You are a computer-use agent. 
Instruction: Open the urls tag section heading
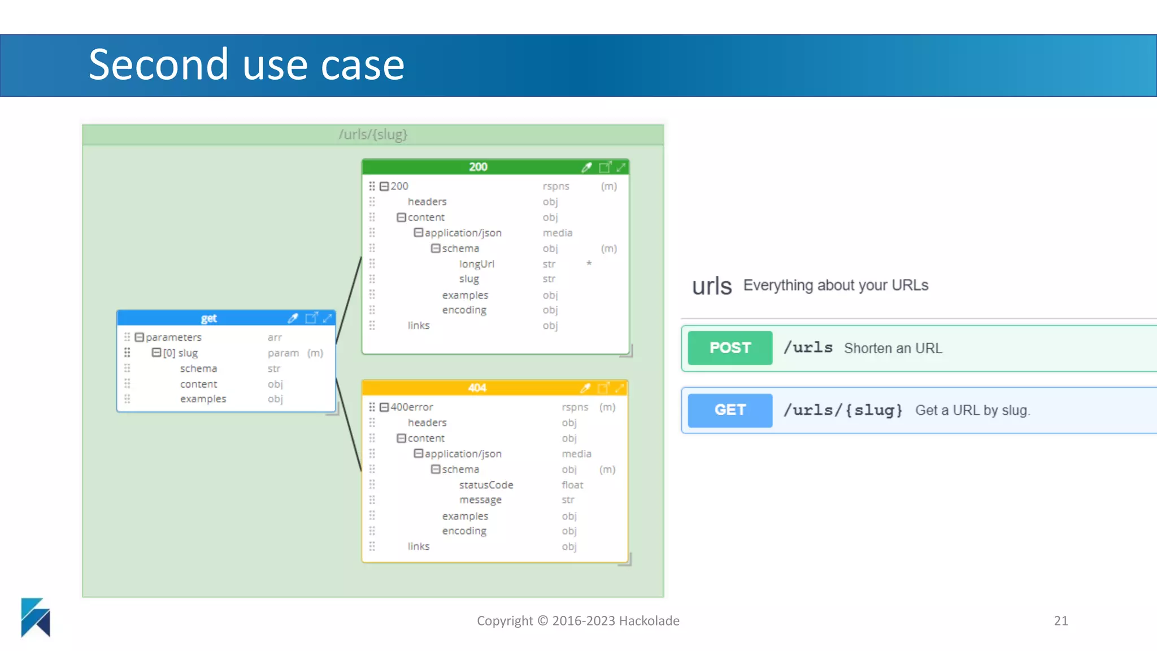(712, 286)
